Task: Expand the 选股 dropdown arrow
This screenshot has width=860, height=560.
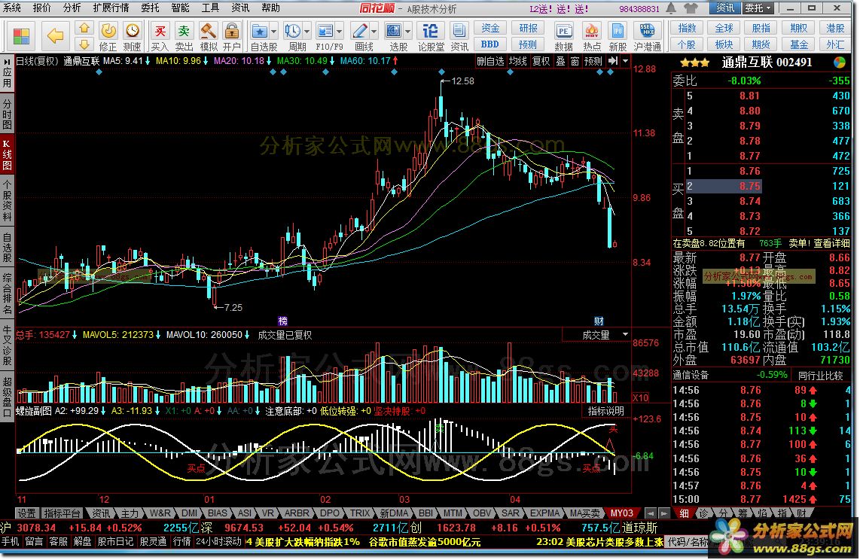Action: coord(408,31)
